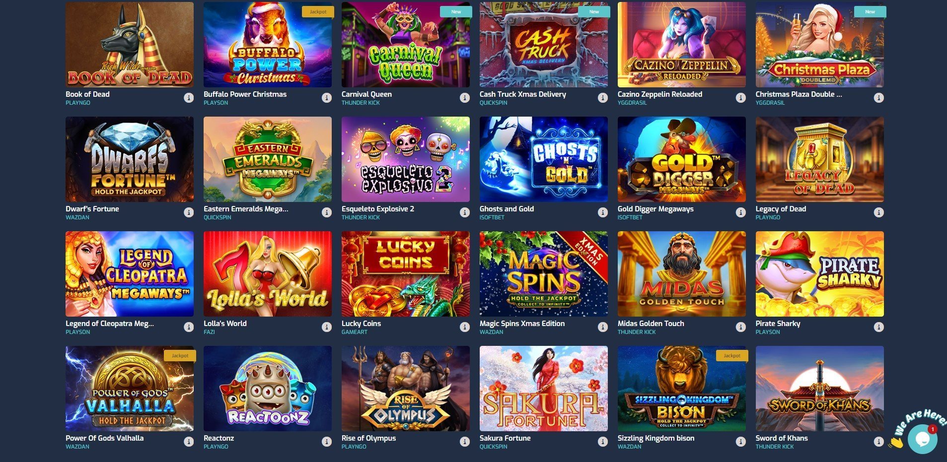Select Jackpot badge on Power Of Gods Valhalla
This screenshot has width=947, height=462.
point(180,356)
